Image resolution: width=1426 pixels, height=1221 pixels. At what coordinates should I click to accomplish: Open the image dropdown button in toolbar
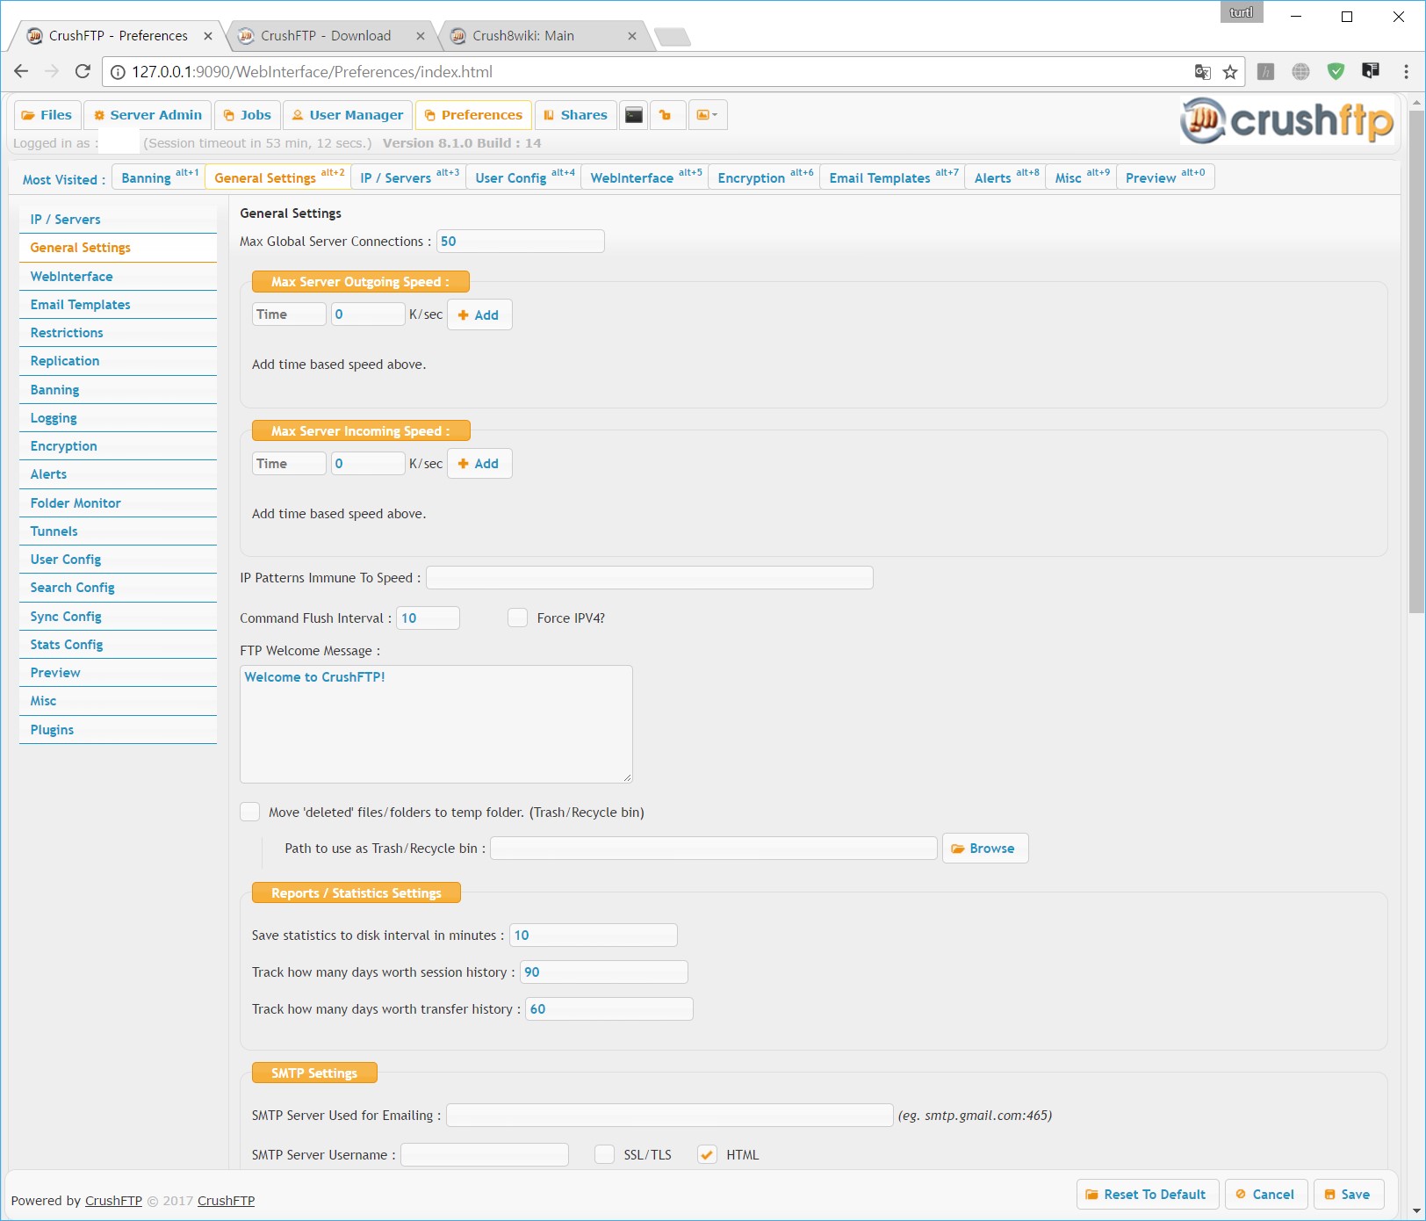707,115
